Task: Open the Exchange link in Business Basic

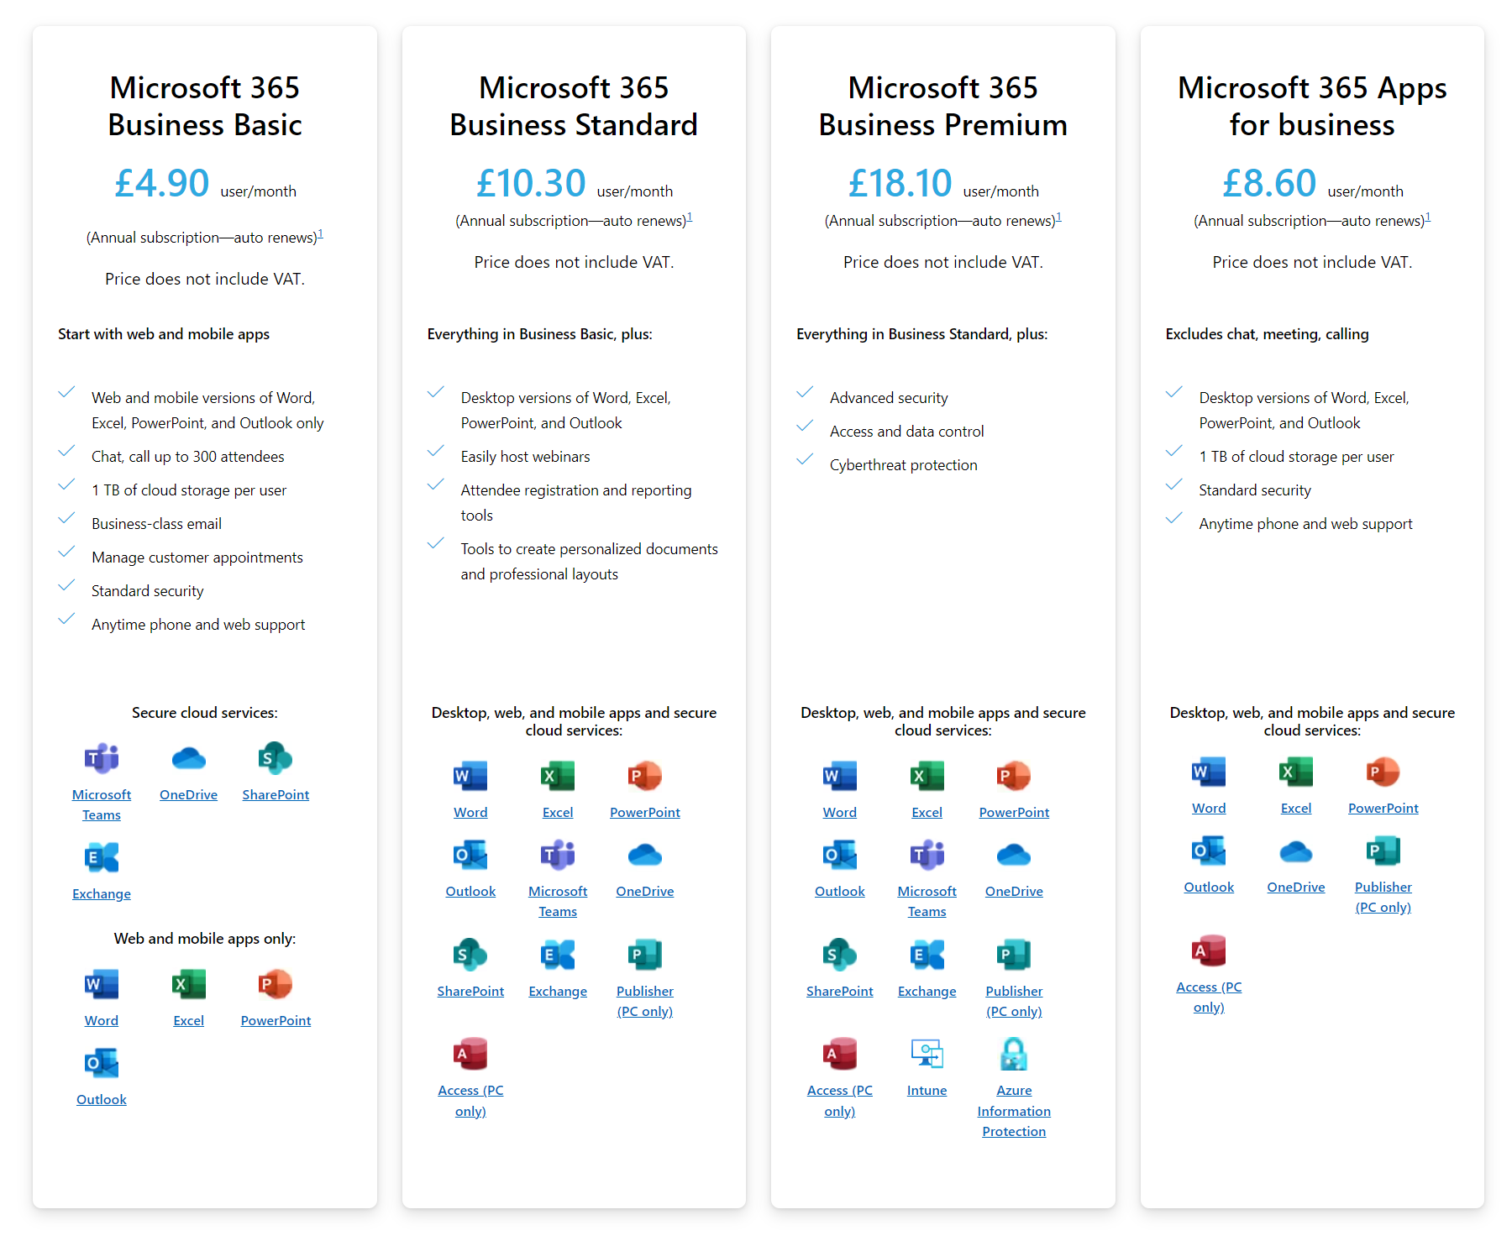Action: 102,893
